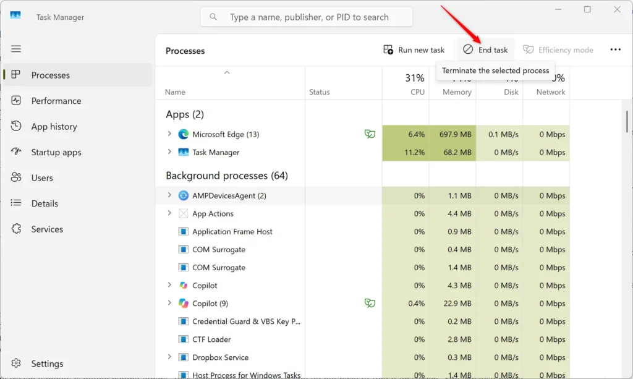Expand the Microsoft Edge (13) process group
The image size is (633, 379).
point(169,134)
